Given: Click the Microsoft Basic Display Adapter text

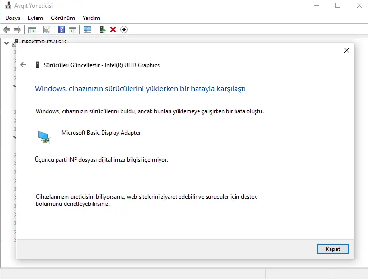Looking at the screenshot, I should [x=101, y=133].
